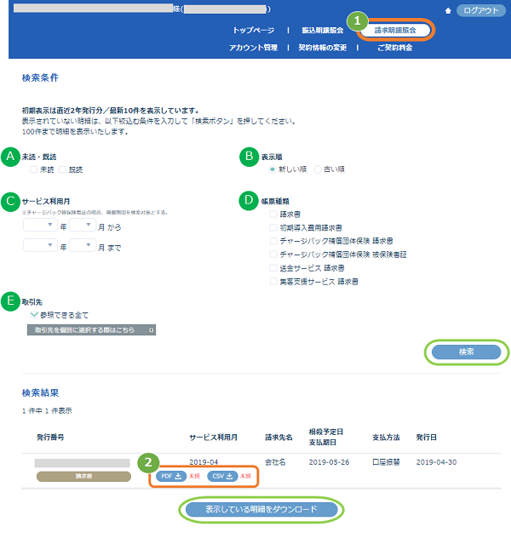This screenshot has height=538, width=511.
Task: Check the 初期導入費用請求書 checkbox
Action: [x=273, y=227]
